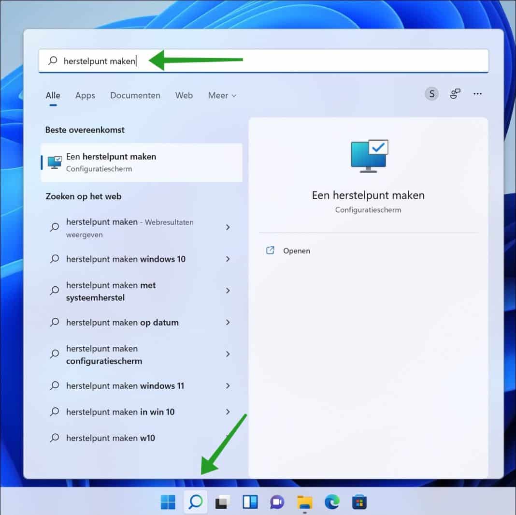
Task: Switch to the Documenten tab
Action: point(135,95)
